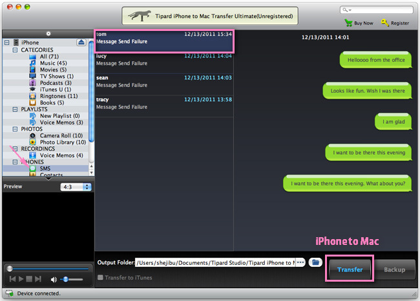Image resolution: width=420 pixels, height=301 pixels.
Task: Select sean's message thread
Action: [x=164, y=84]
